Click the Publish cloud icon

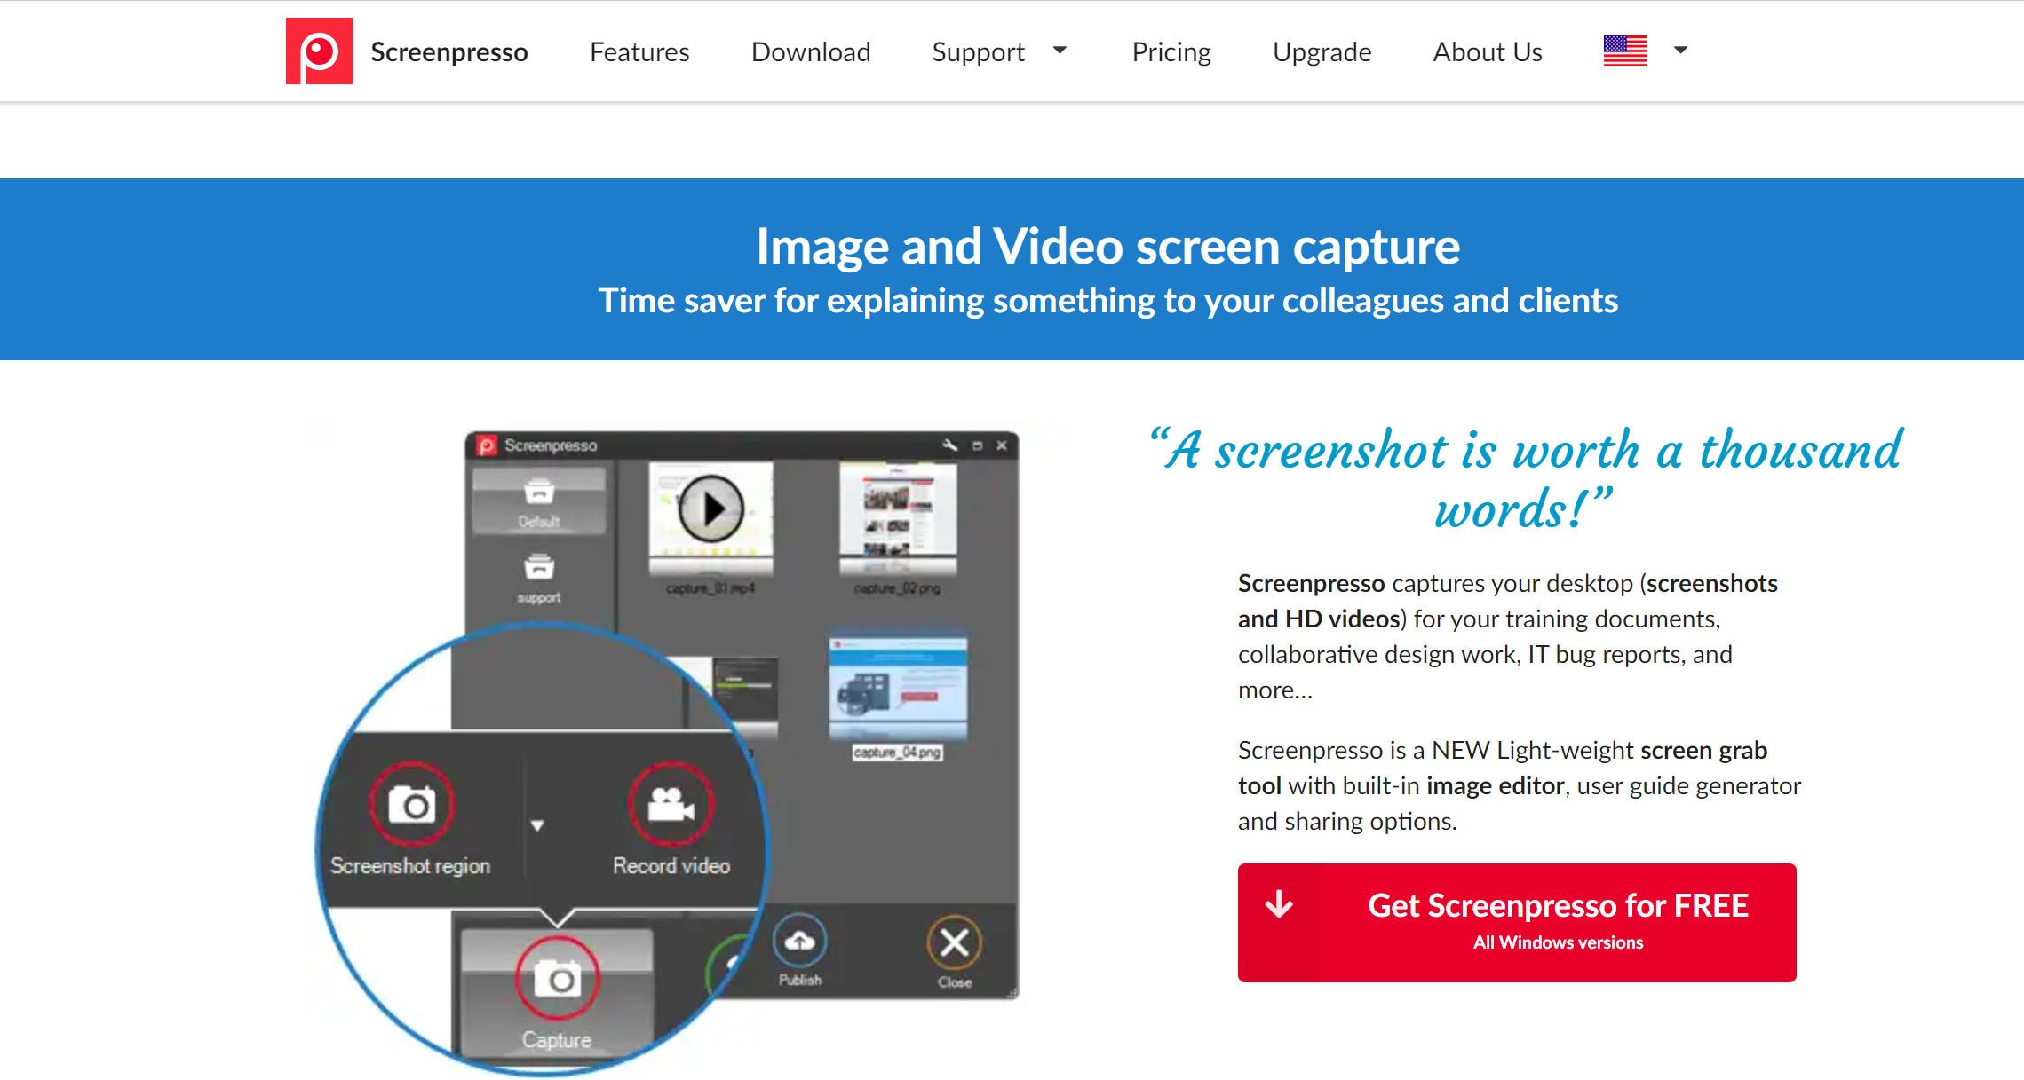(x=800, y=942)
